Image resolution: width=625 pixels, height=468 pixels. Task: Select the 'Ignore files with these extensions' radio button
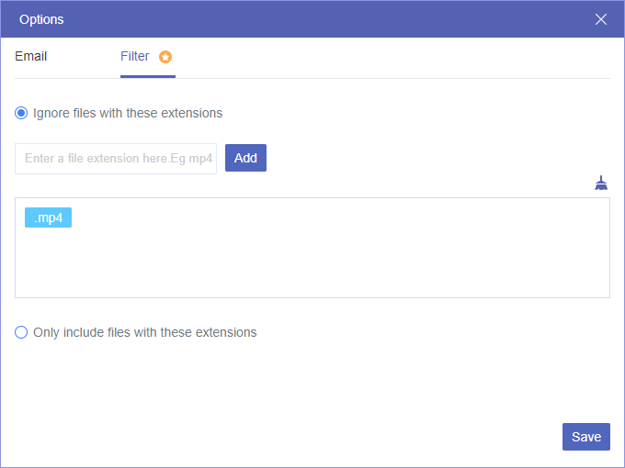[x=21, y=113]
